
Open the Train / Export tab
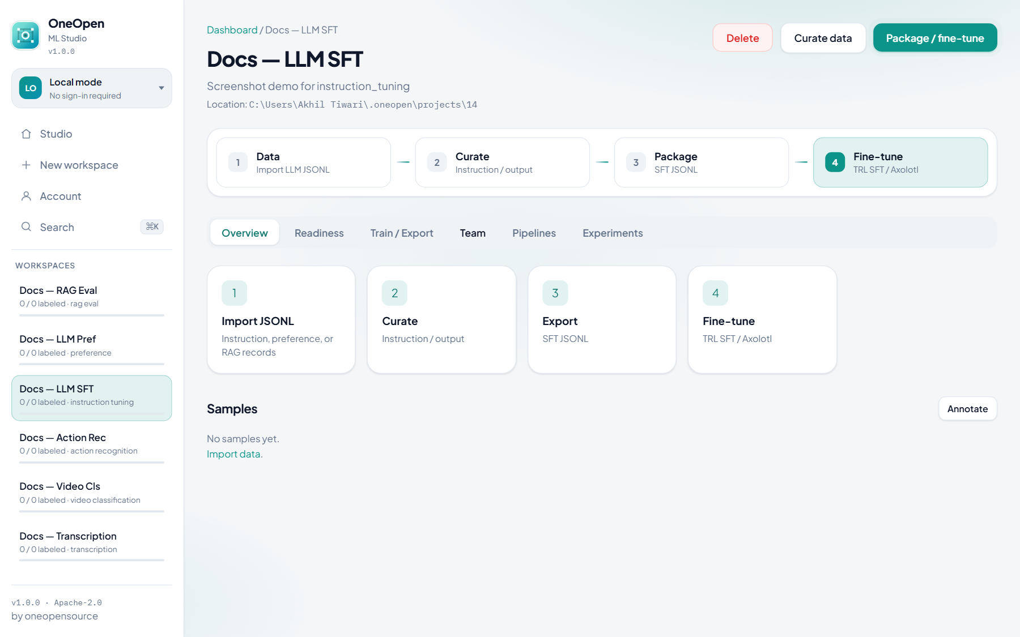coord(402,233)
